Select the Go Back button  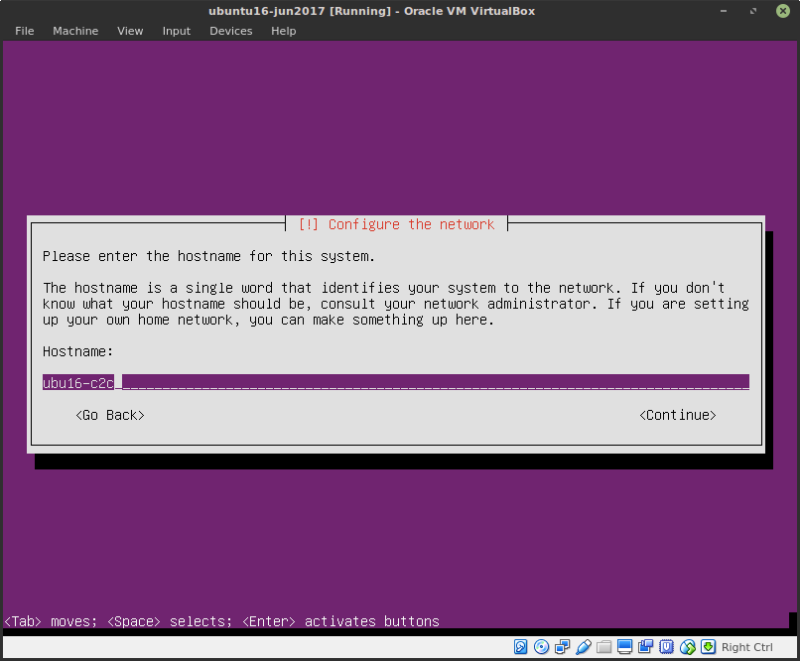pyautogui.click(x=109, y=415)
